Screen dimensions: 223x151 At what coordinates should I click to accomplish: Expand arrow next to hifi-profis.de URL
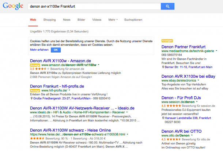69,90
